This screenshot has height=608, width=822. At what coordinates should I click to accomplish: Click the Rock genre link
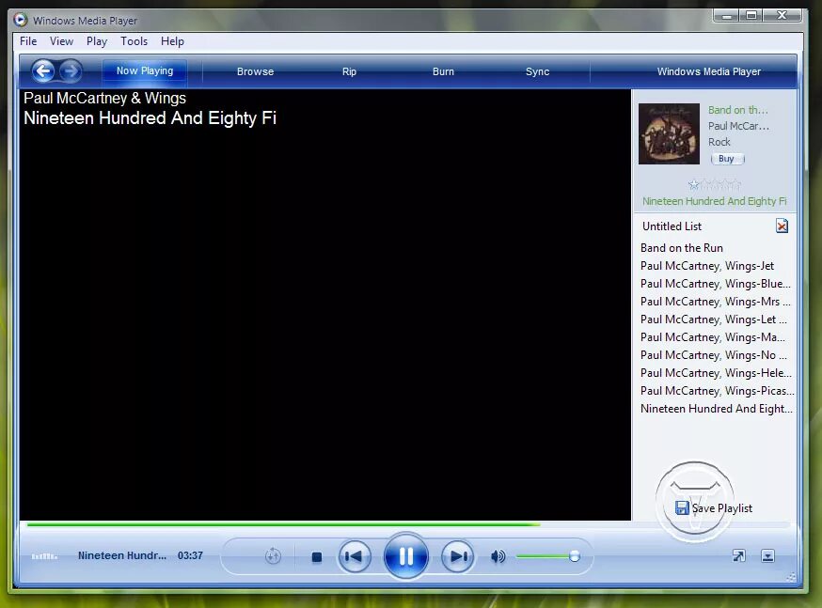coord(719,142)
